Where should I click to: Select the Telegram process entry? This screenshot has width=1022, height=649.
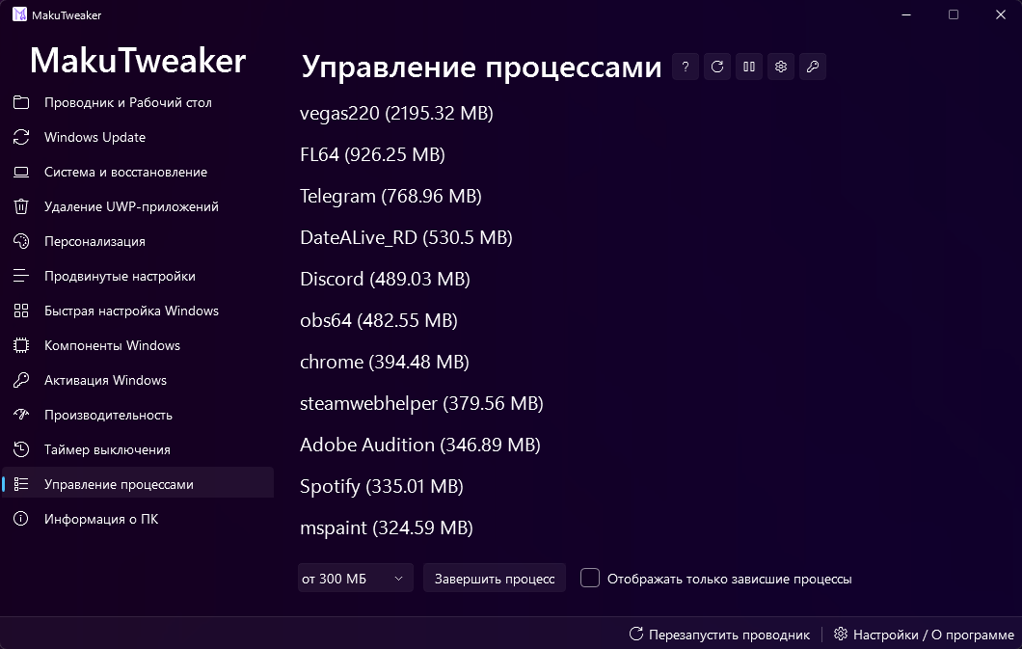click(390, 196)
